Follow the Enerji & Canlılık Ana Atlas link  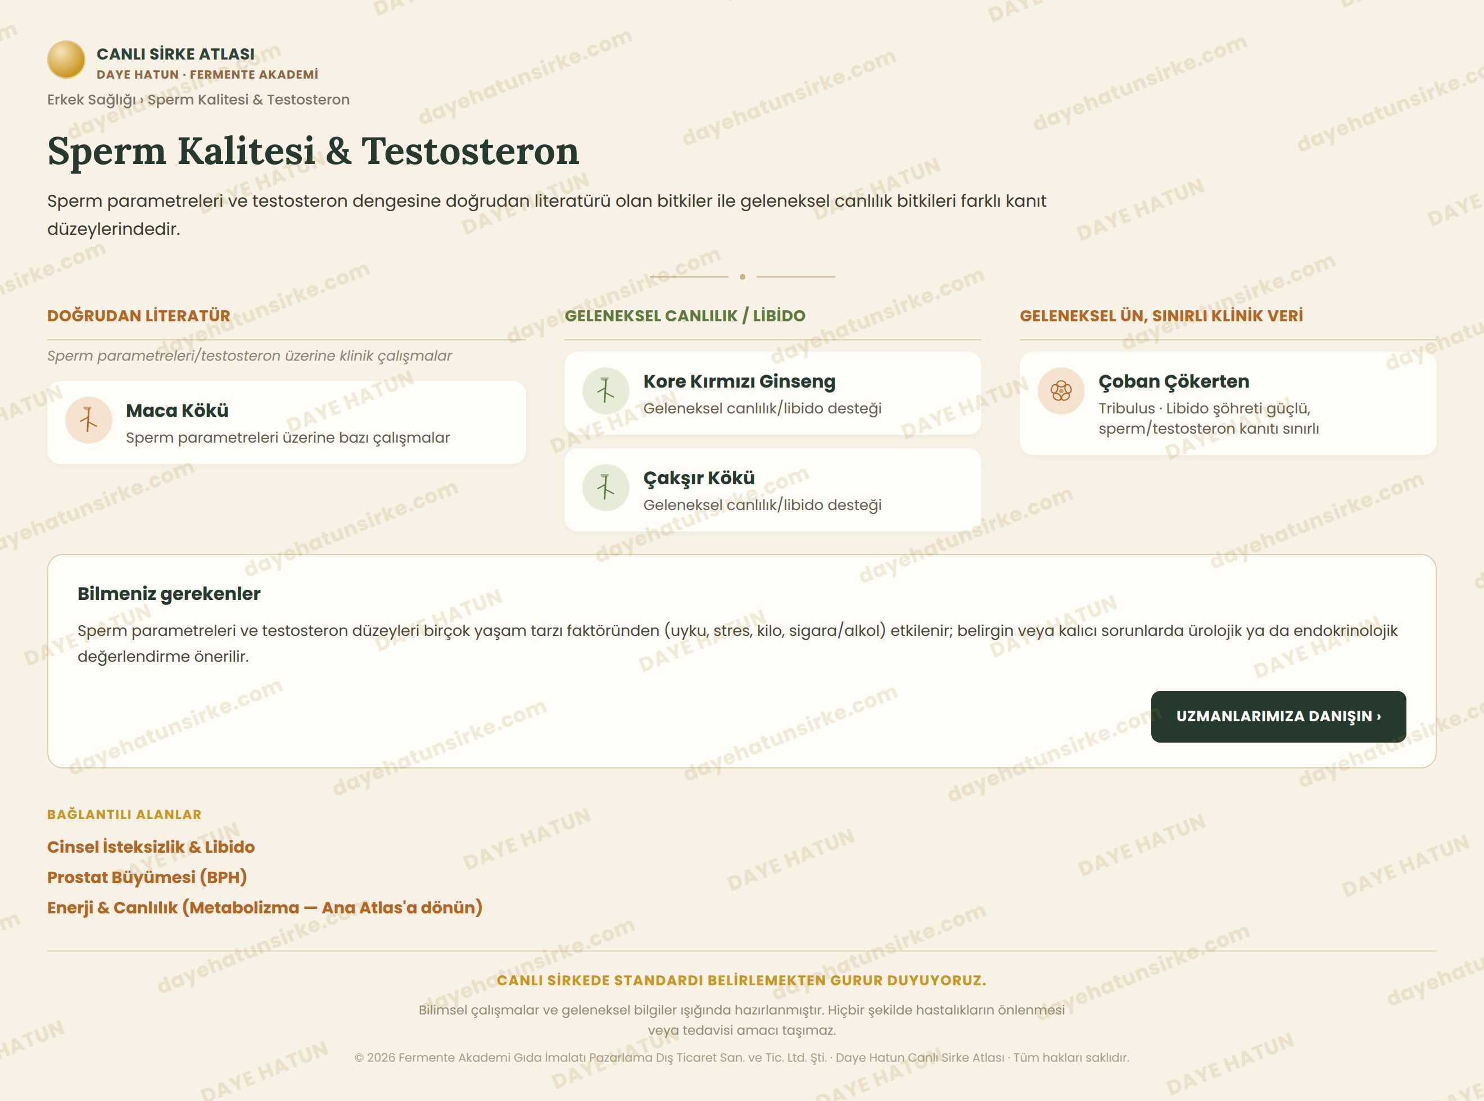click(265, 908)
